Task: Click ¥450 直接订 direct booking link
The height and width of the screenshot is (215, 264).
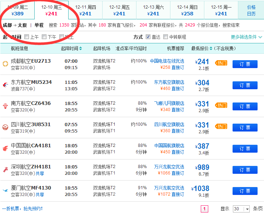Action: coord(172,152)
